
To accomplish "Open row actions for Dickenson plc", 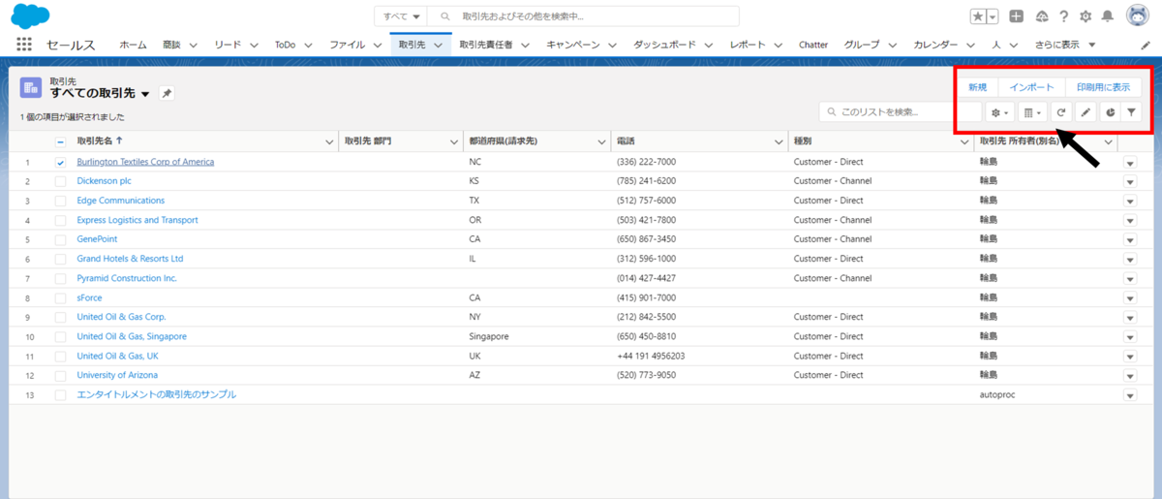I will point(1129,181).
